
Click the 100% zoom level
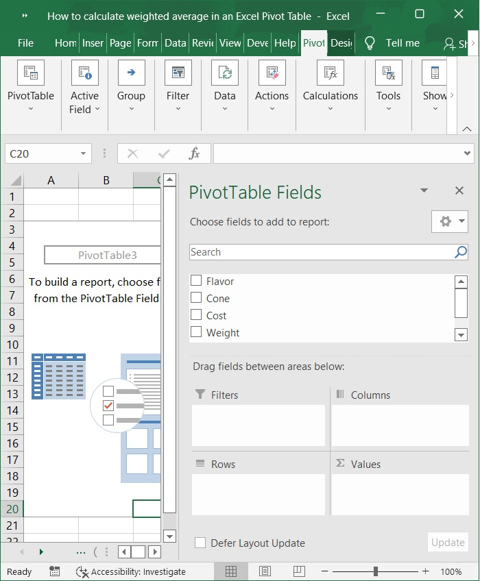click(x=451, y=571)
